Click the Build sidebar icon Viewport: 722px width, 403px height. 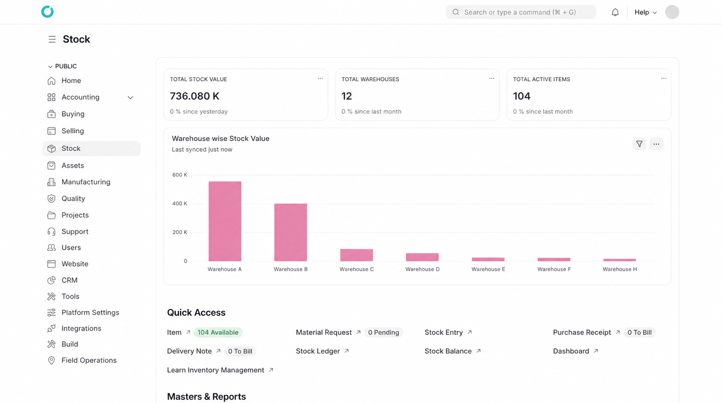[x=52, y=344]
